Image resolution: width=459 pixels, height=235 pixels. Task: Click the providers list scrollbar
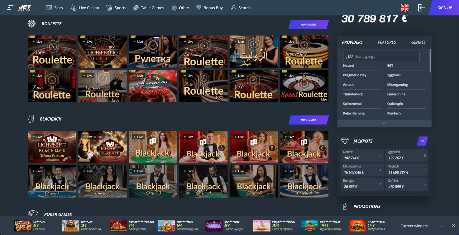click(x=430, y=61)
